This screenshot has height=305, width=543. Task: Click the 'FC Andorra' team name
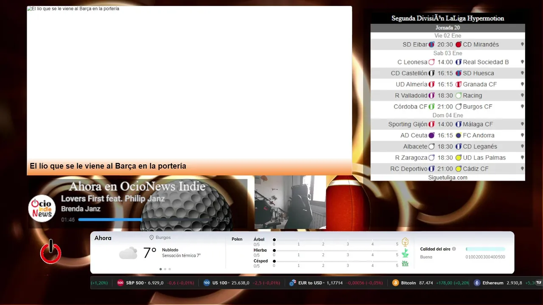pos(479,136)
